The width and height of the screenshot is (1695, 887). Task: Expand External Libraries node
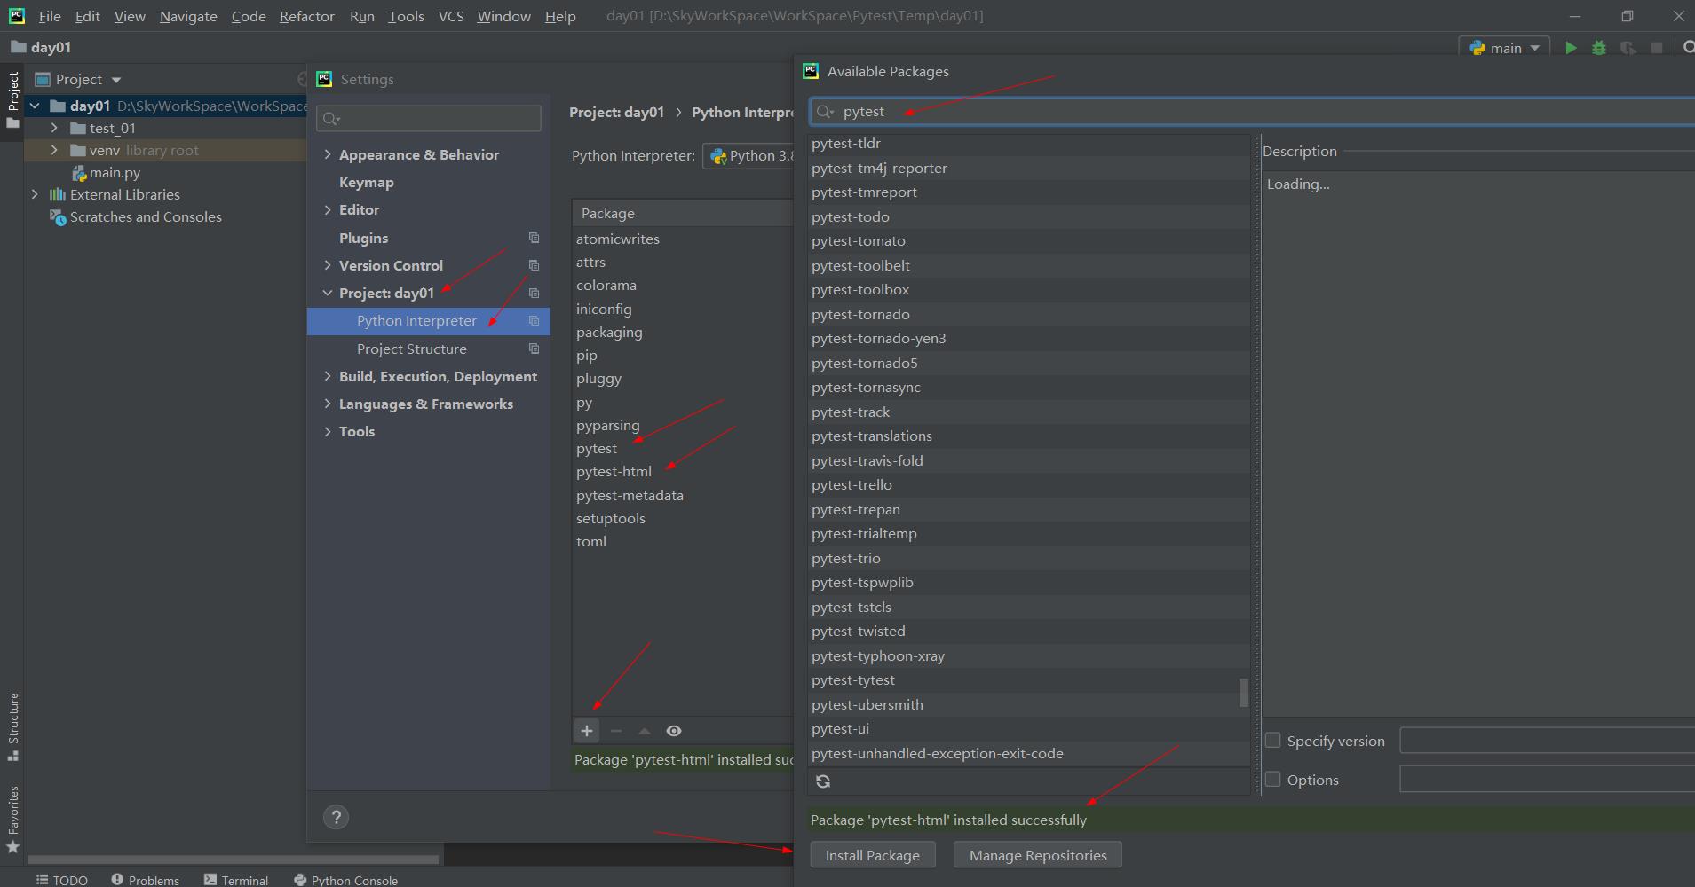point(35,194)
